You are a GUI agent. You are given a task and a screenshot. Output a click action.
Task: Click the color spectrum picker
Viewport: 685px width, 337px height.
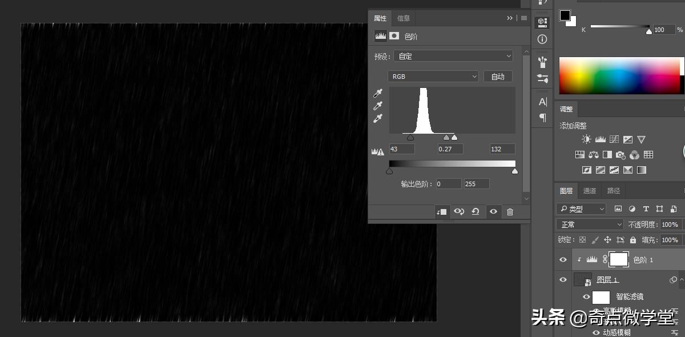(619, 75)
